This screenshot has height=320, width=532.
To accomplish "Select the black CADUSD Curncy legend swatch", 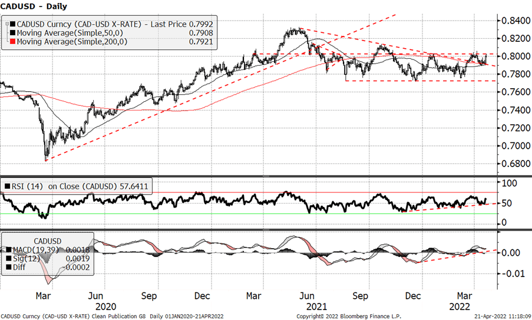I will coord(13,24).
